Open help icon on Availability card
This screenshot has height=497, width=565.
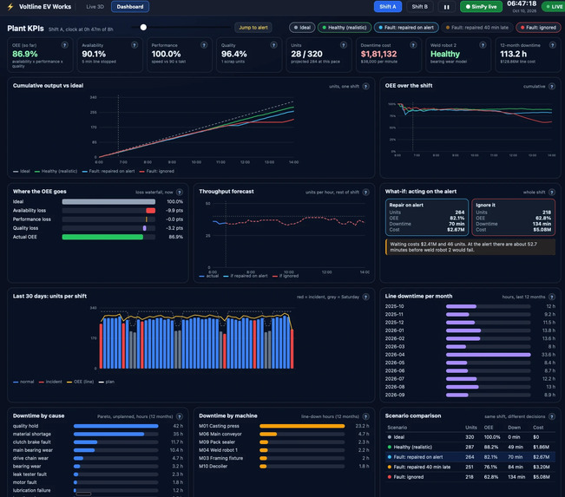click(135, 45)
